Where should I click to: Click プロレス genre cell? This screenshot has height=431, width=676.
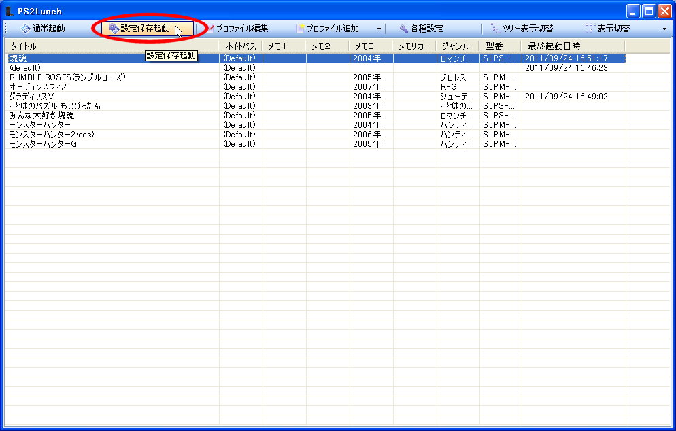pos(453,77)
